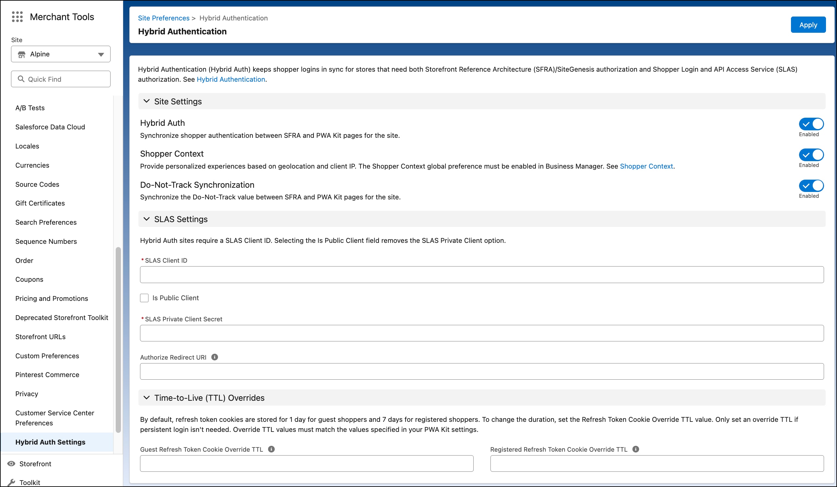Click the Toolkit wrench icon

[x=11, y=482]
